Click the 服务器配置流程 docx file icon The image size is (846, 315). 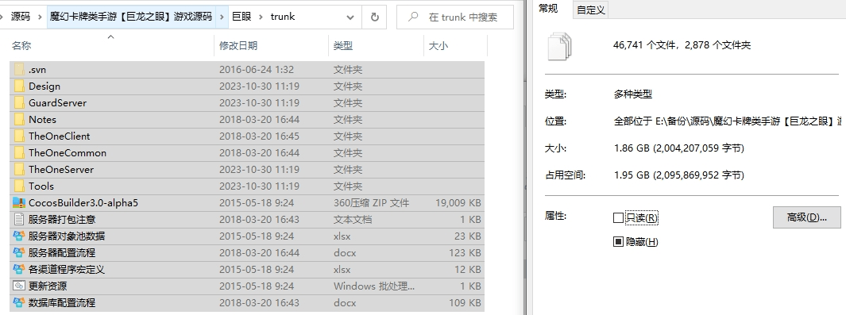tap(19, 253)
